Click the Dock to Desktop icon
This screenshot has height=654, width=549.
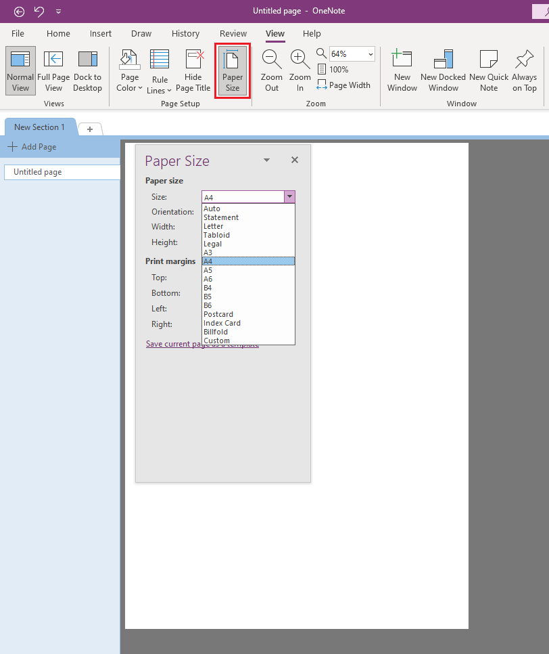(88, 70)
